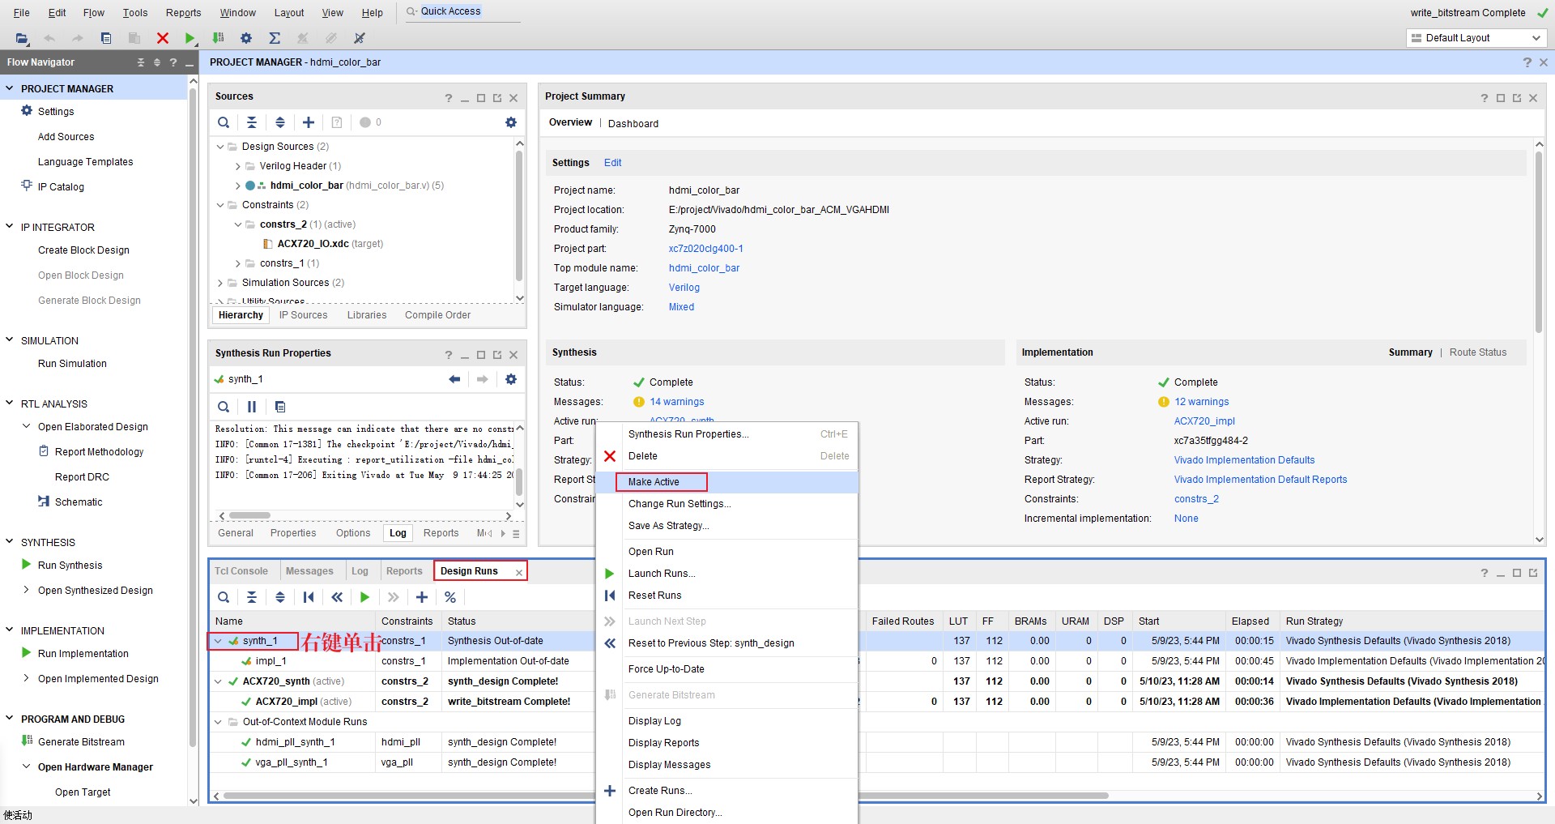This screenshot has width=1555, height=824.
Task: Close the Design Runs tab
Action: pyautogui.click(x=519, y=572)
